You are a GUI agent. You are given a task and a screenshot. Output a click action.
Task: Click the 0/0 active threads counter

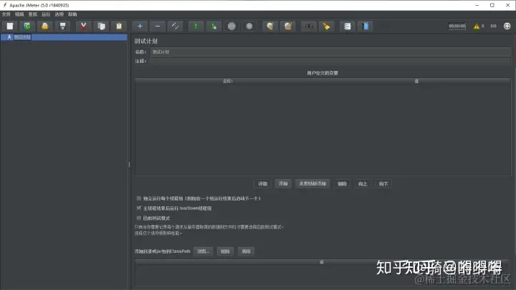tap(493, 26)
